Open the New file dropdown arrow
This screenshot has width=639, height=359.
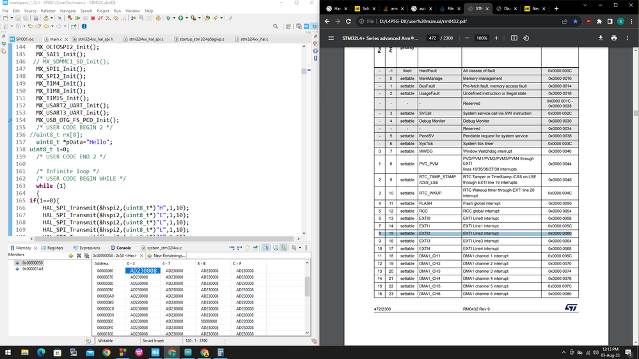(12, 18)
